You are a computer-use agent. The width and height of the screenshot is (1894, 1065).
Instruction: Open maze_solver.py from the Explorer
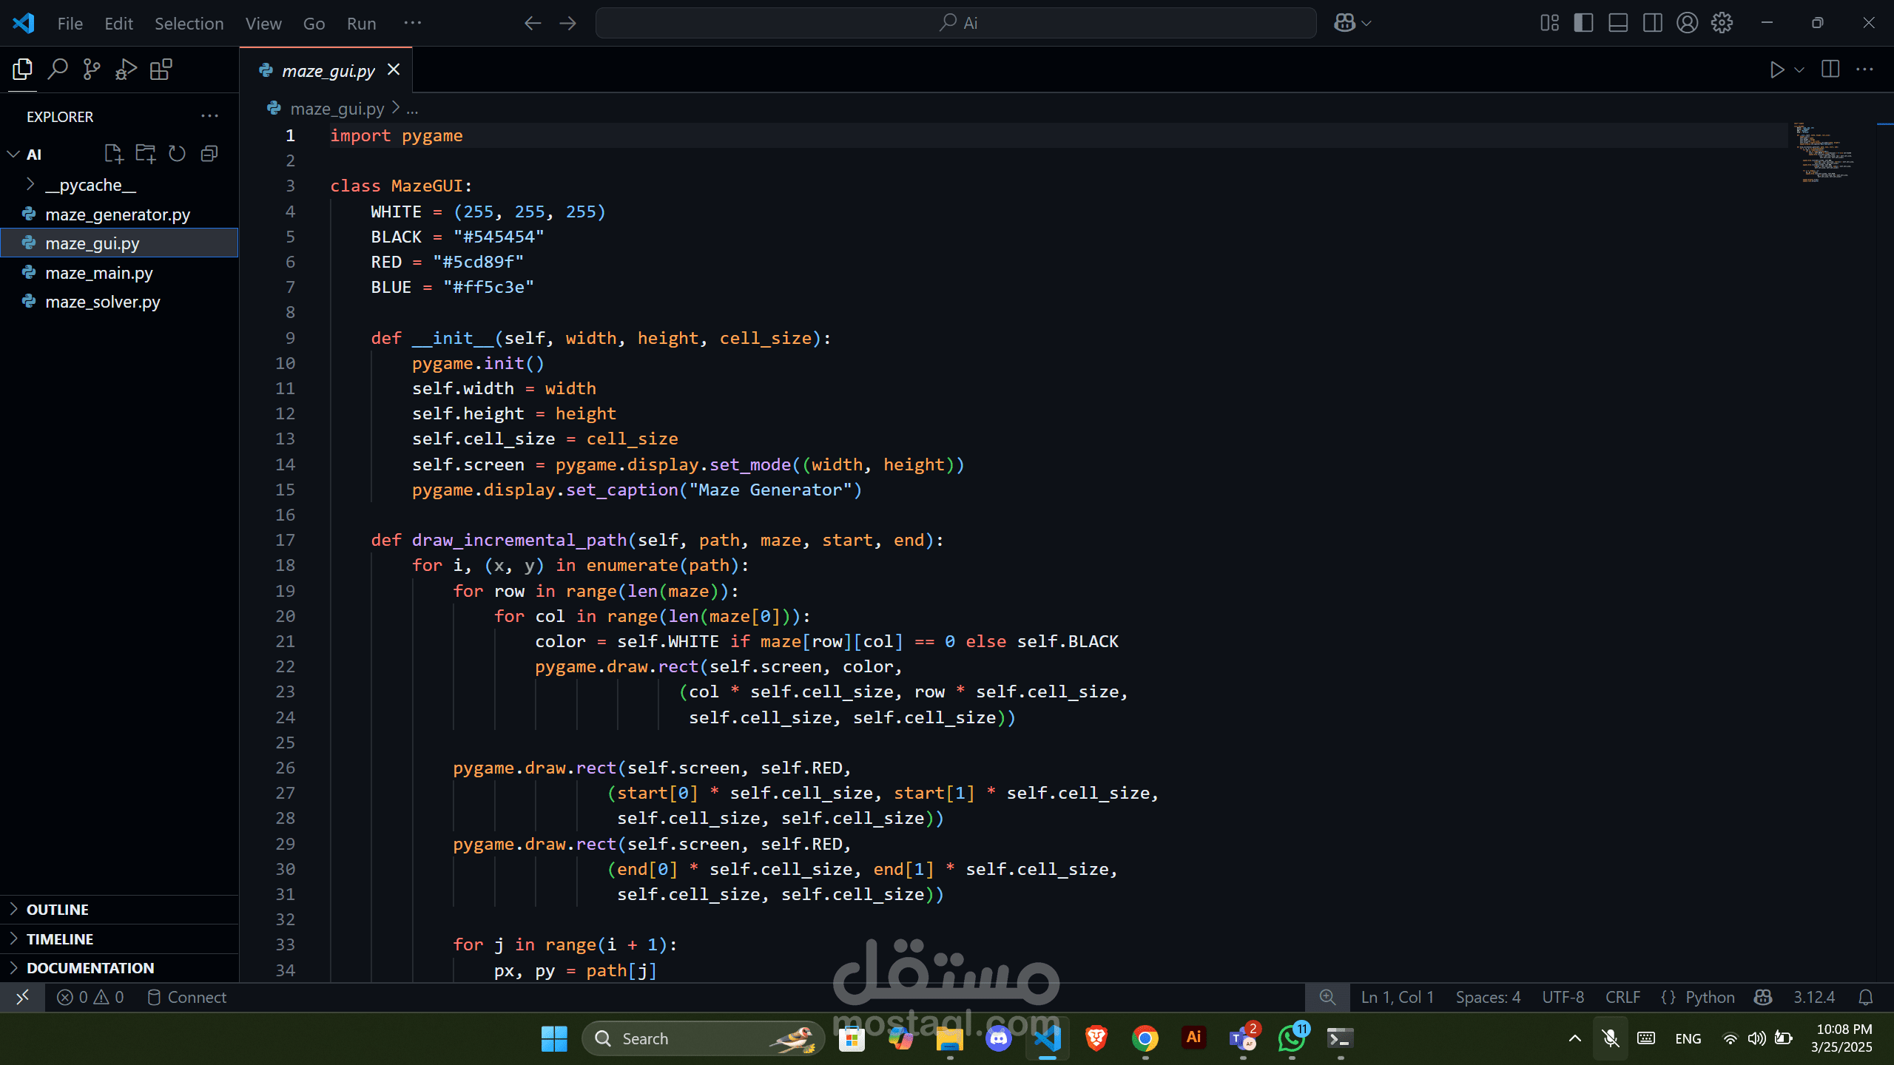(x=102, y=302)
